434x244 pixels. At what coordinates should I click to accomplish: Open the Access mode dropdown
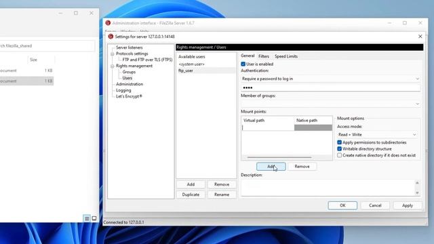point(377,135)
